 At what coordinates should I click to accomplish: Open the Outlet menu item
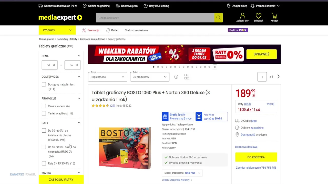[115, 30]
